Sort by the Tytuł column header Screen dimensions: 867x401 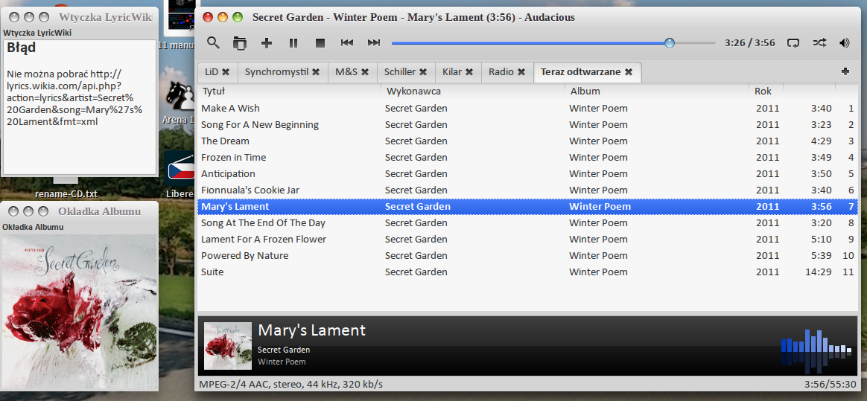click(x=289, y=91)
